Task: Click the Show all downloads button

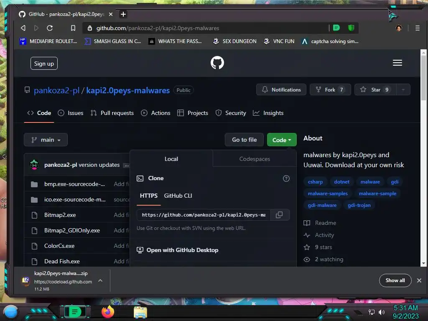Action: 395,280
